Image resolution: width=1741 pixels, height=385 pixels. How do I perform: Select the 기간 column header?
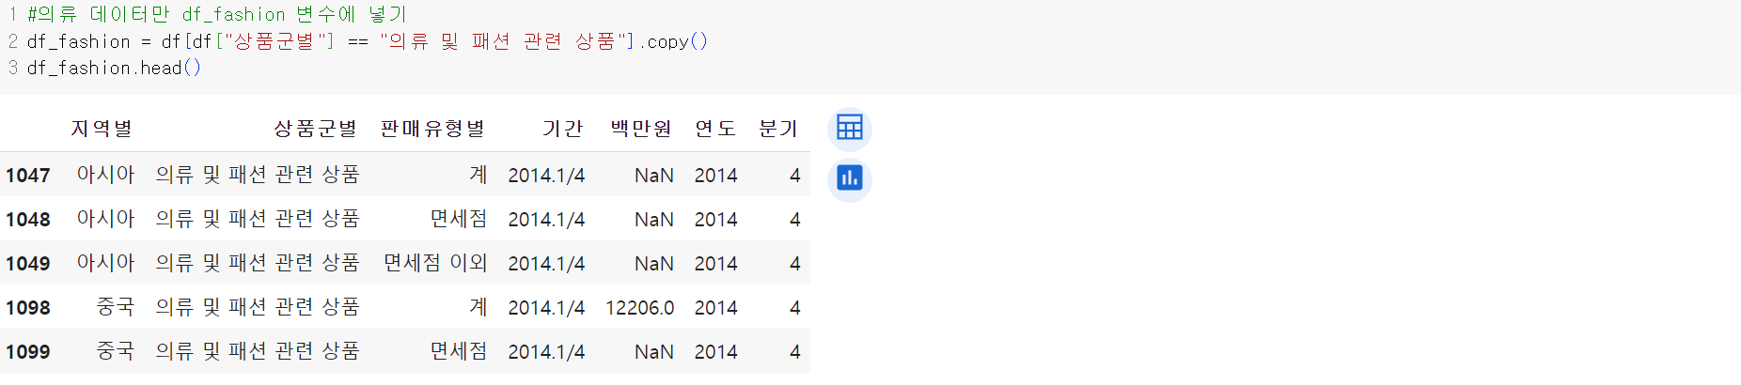click(562, 129)
